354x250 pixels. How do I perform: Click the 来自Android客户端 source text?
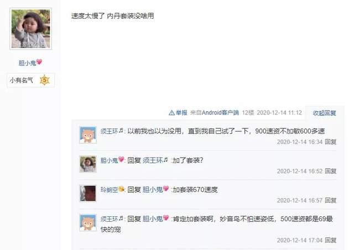coord(215,112)
